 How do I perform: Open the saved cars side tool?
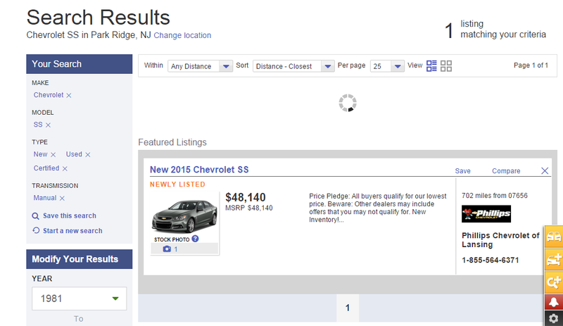click(554, 259)
